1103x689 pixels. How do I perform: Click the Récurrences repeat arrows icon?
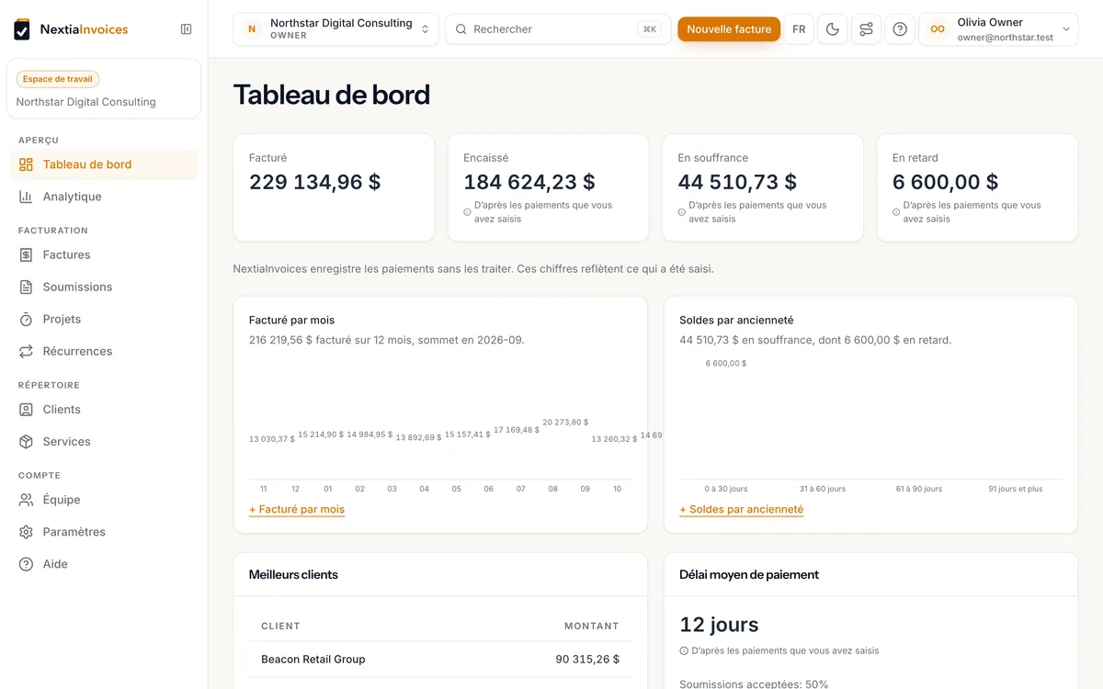pos(26,351)
